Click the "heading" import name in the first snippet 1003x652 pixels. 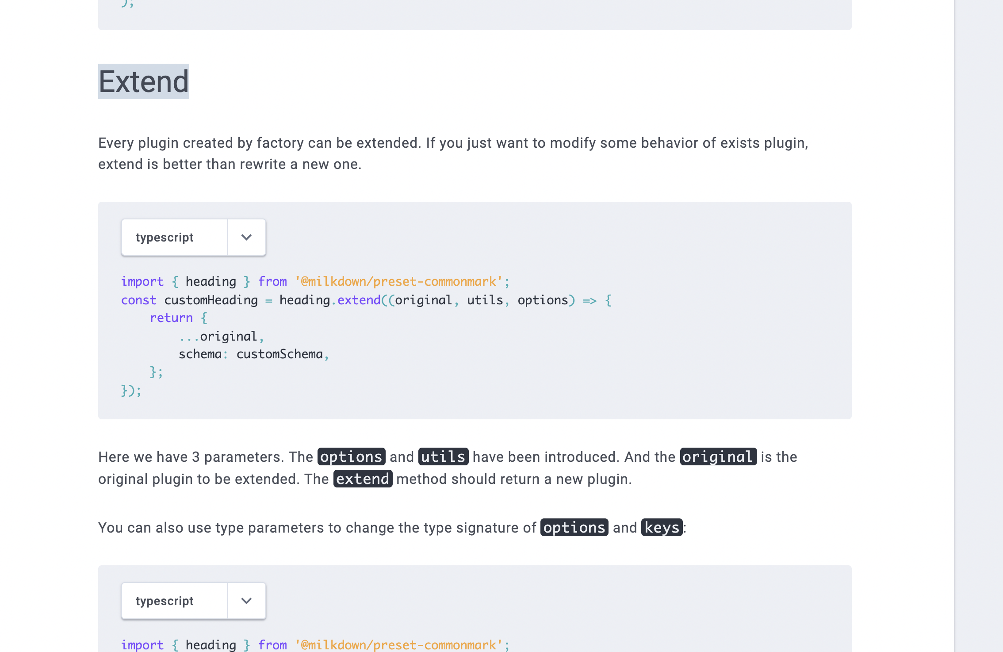[x=211, y=281]
